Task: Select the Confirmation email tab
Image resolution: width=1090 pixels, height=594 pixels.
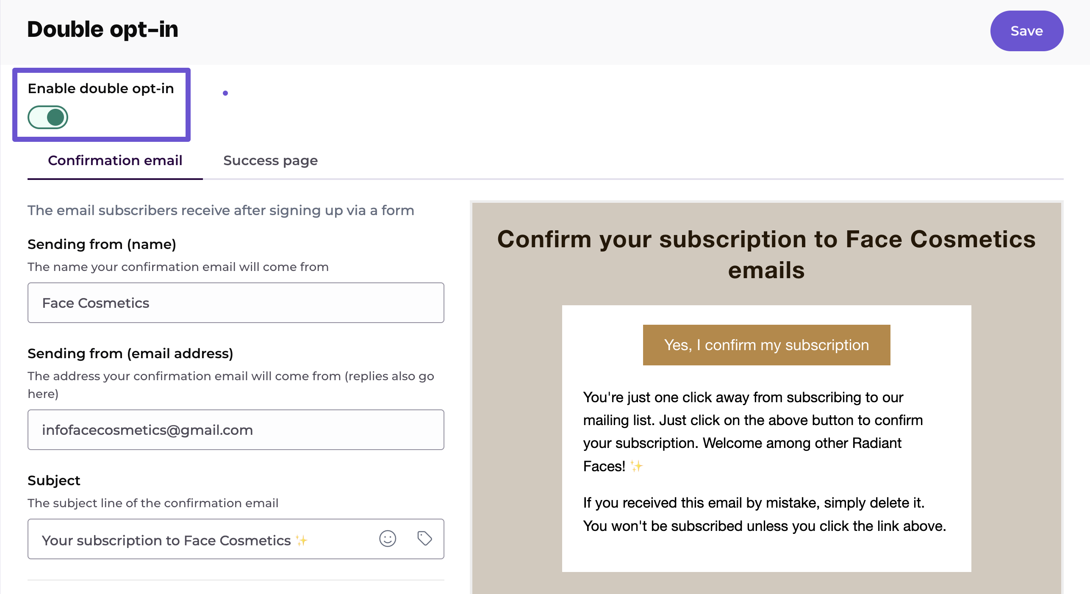Action: tap(115, 160)
